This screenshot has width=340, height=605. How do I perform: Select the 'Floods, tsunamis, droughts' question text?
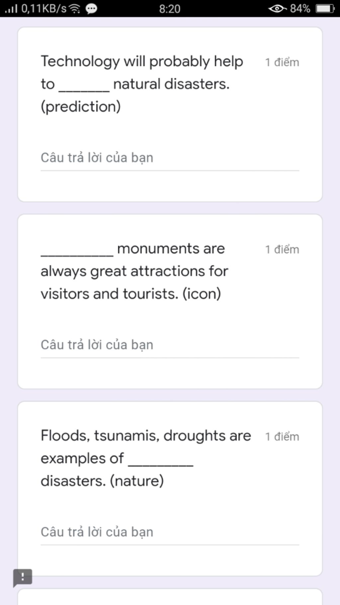point(146,458)
